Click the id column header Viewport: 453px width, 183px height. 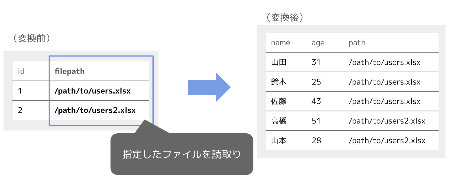tap(21, 71)
